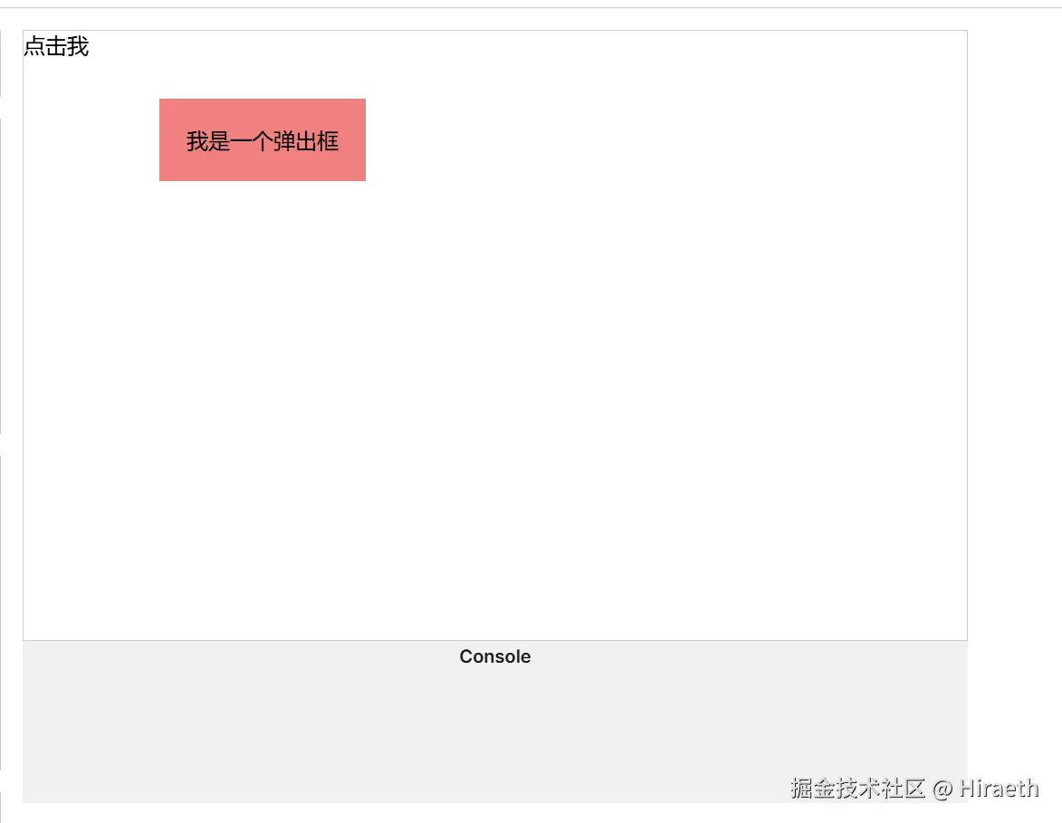Click the 点击我 text trigger
1062x823 pixels.
click(56, 47)
